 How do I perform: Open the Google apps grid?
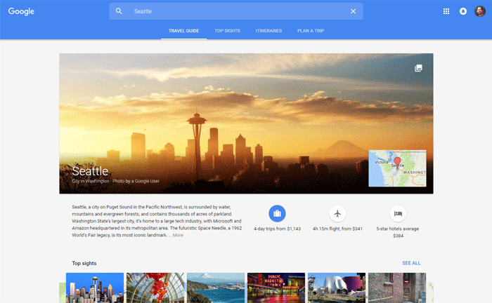coord(446,11)
